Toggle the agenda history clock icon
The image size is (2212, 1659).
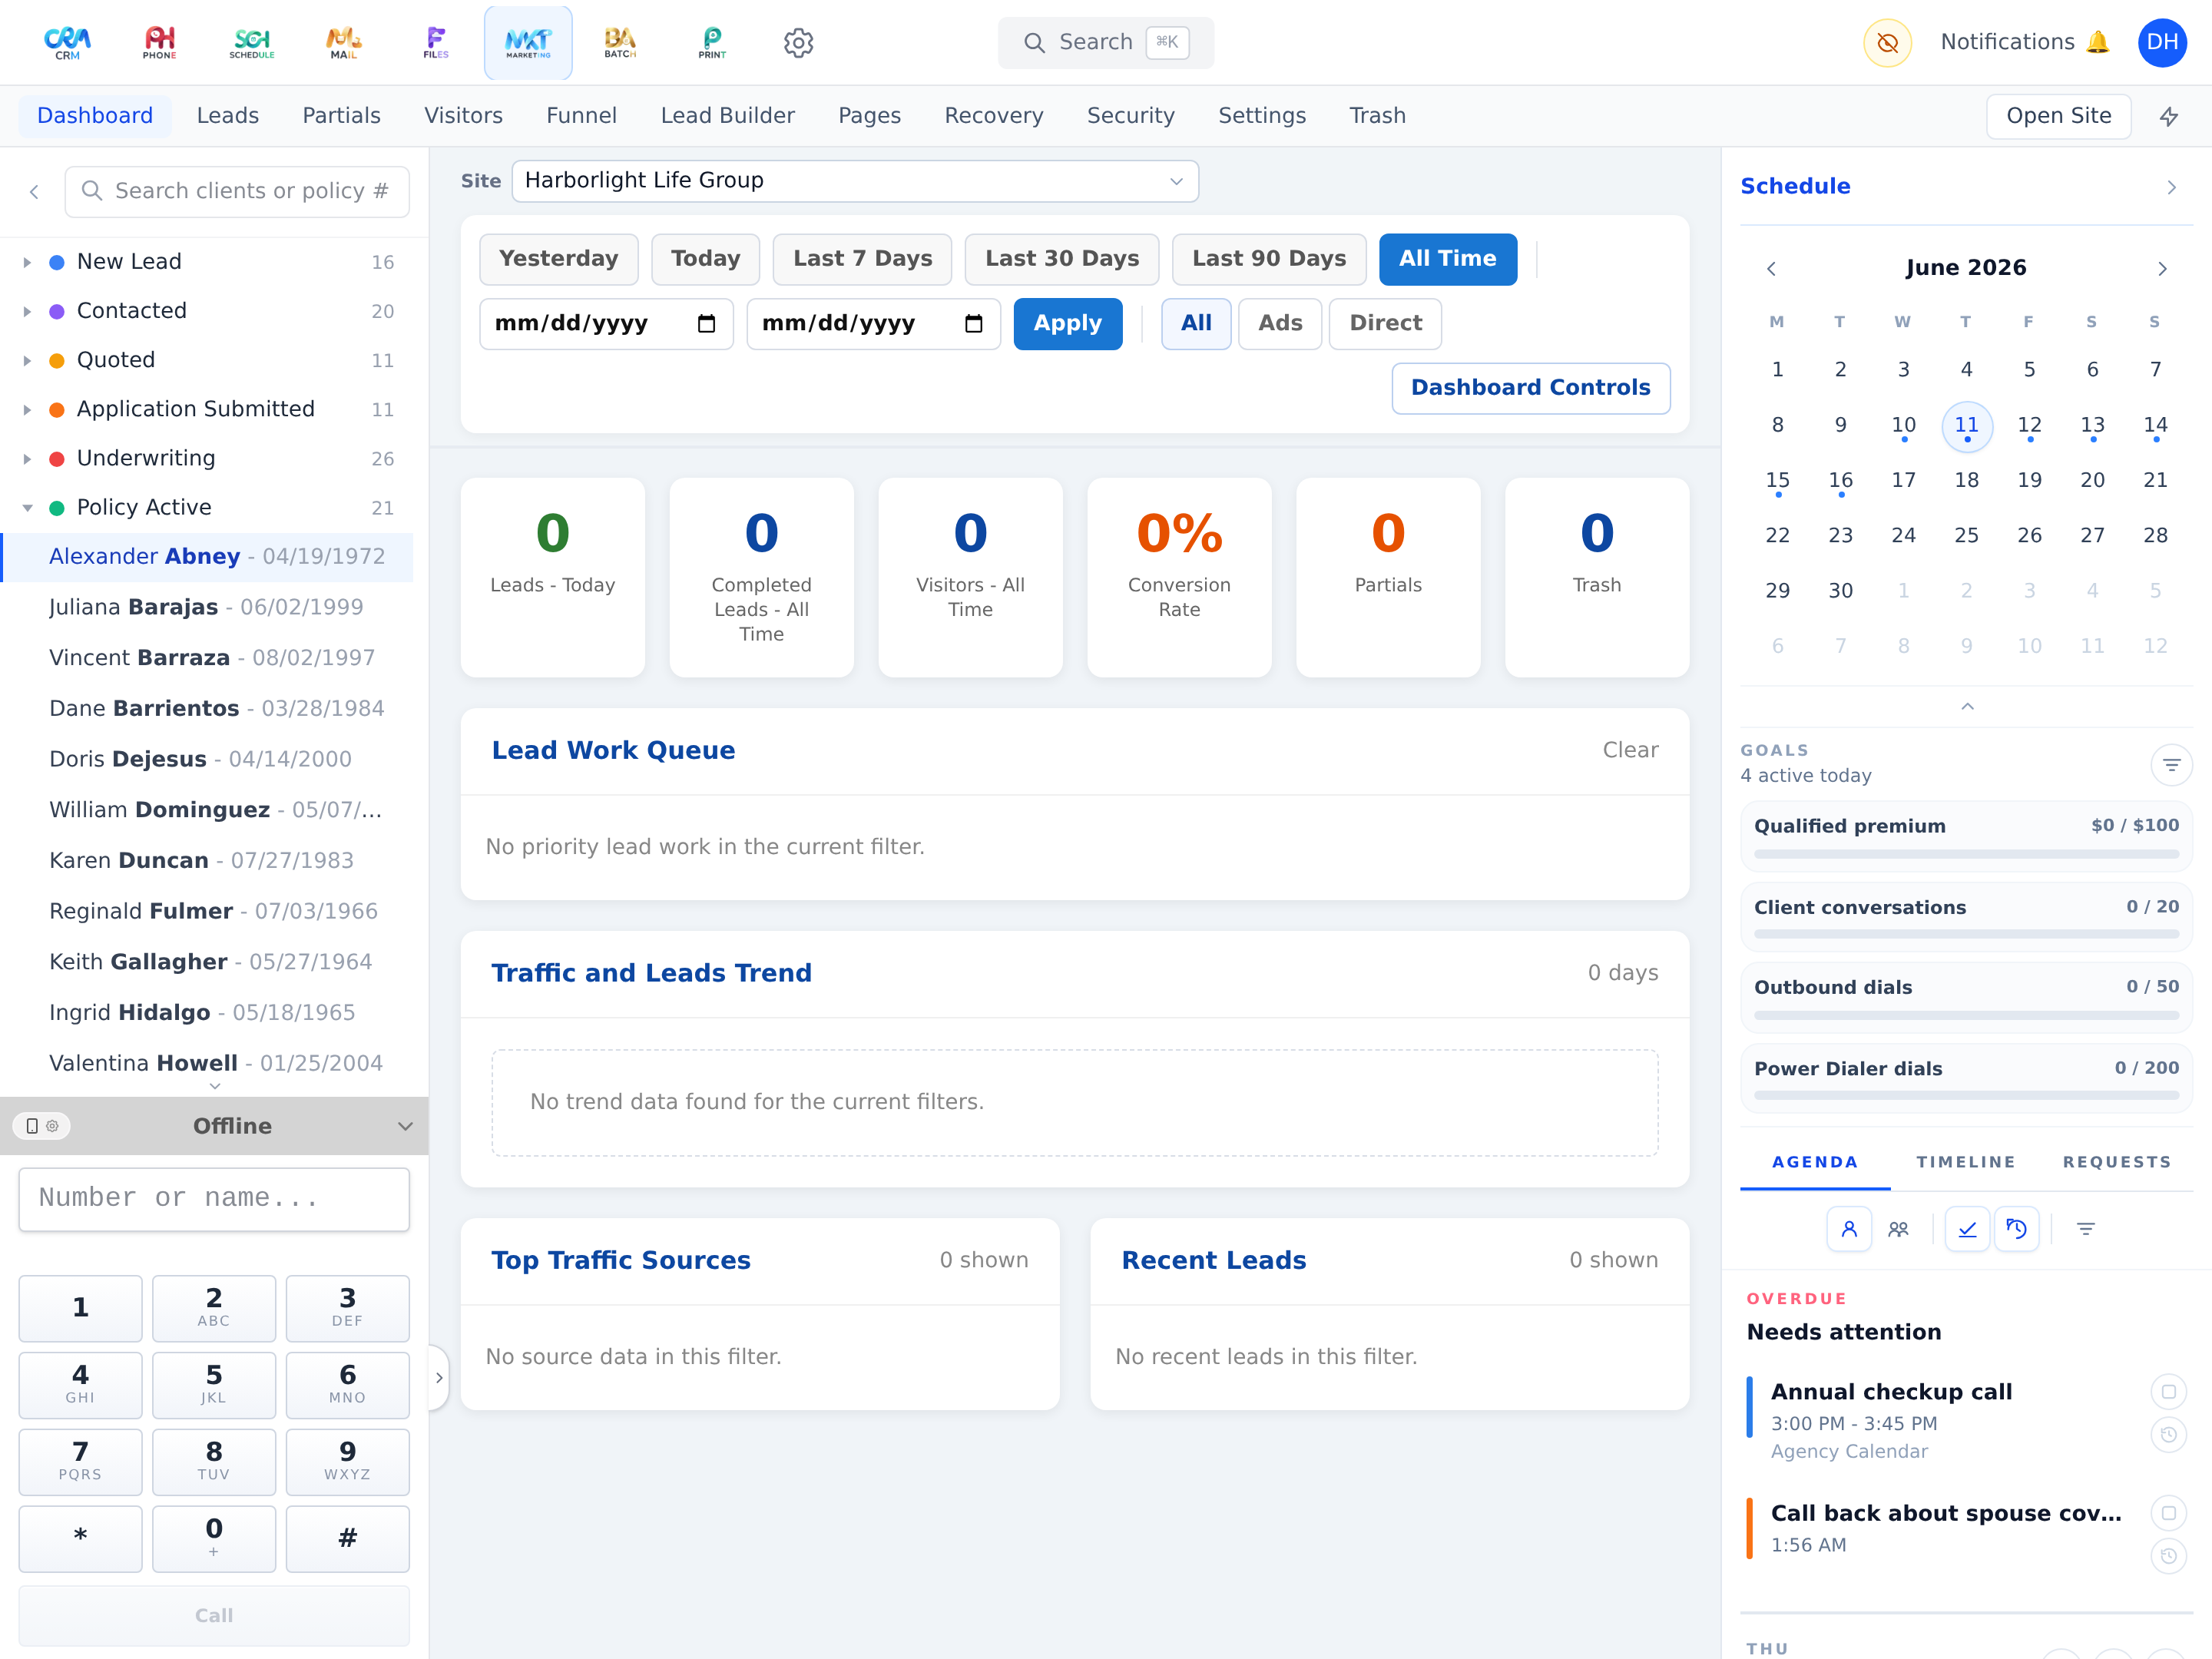click(x=2016, y=1229)
